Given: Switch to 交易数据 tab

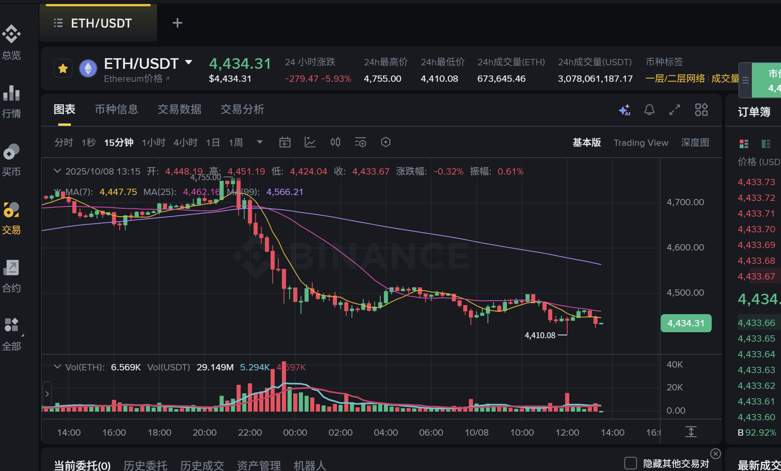Looking at the screenshot, I should point(180,109).
